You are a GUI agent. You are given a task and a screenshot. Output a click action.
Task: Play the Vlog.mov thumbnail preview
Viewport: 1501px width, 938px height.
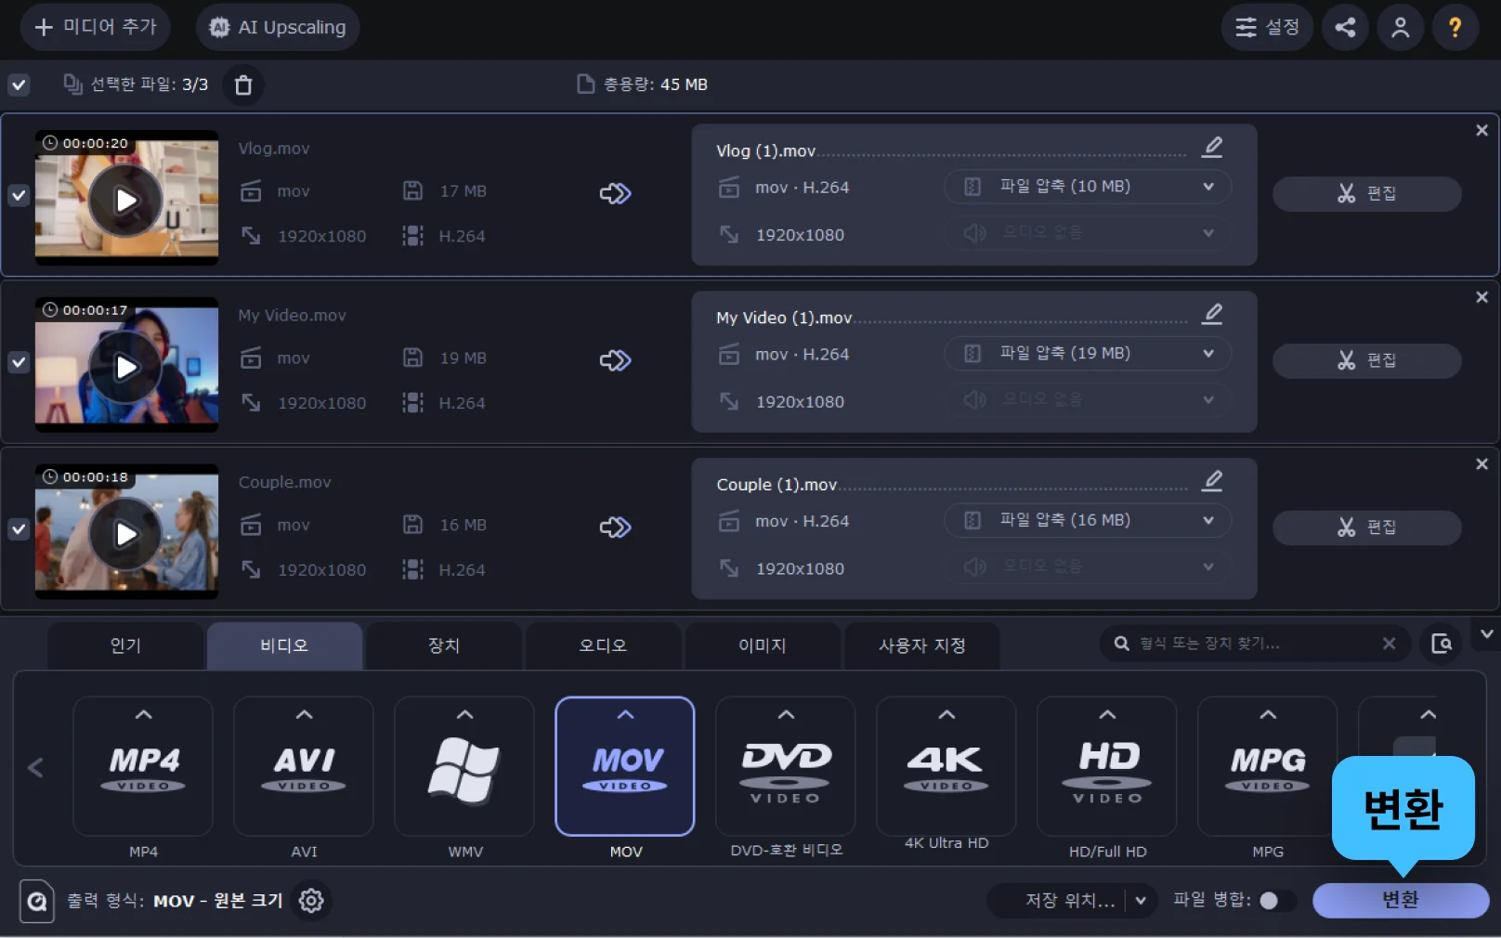pos(125,200)
